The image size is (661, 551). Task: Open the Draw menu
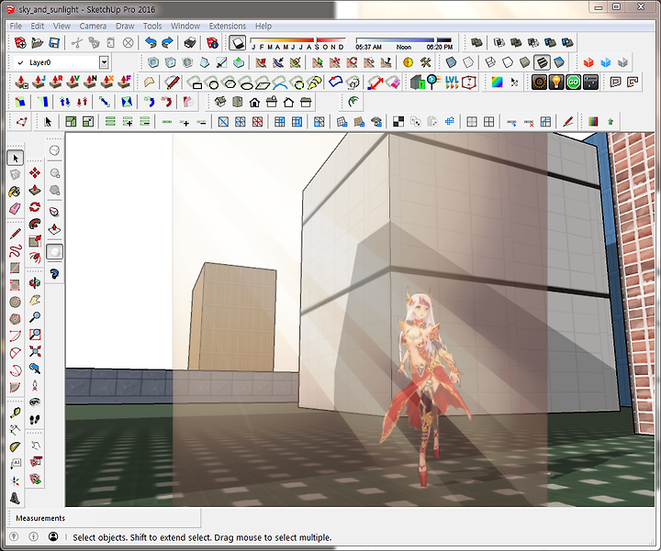point(125,26)
